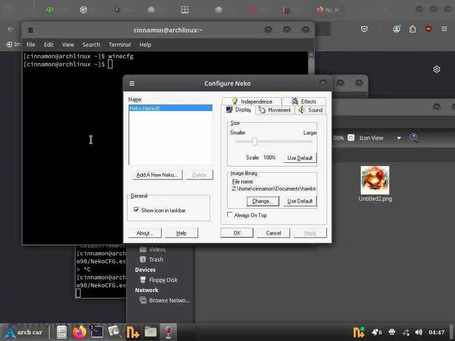Screen dimensions: 455x341
Task: Open the terminal Edit menu
Action: (48, 45)
